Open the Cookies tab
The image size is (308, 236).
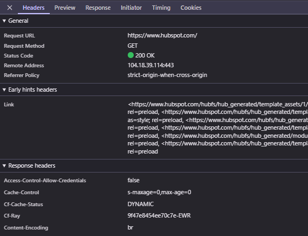click(191, 8)
